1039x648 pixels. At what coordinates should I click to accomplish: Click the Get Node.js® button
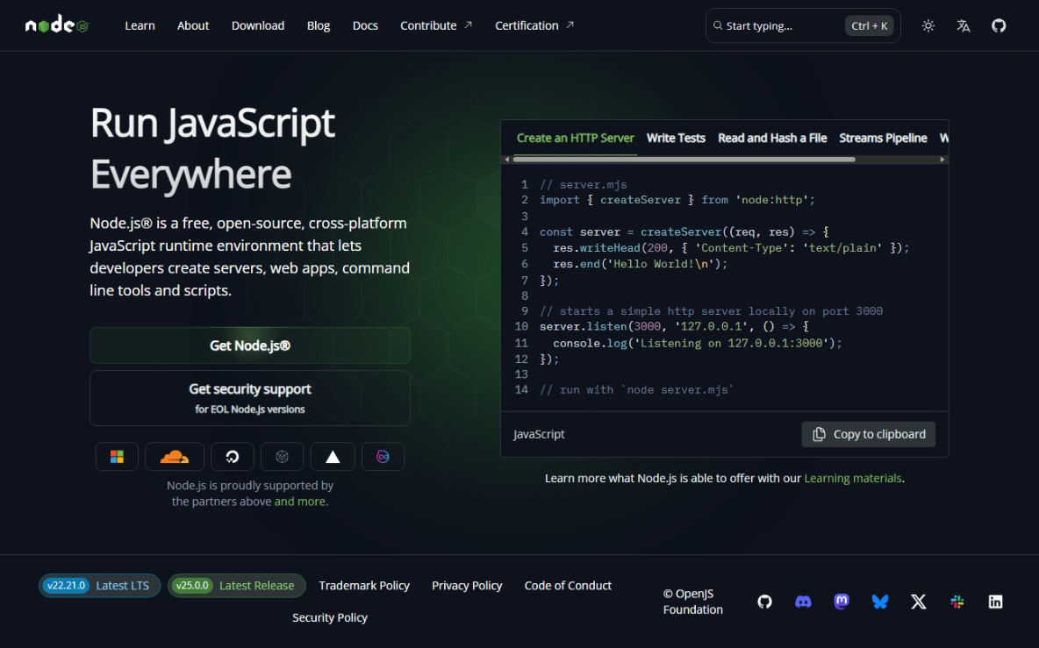(x=250, y=345)
